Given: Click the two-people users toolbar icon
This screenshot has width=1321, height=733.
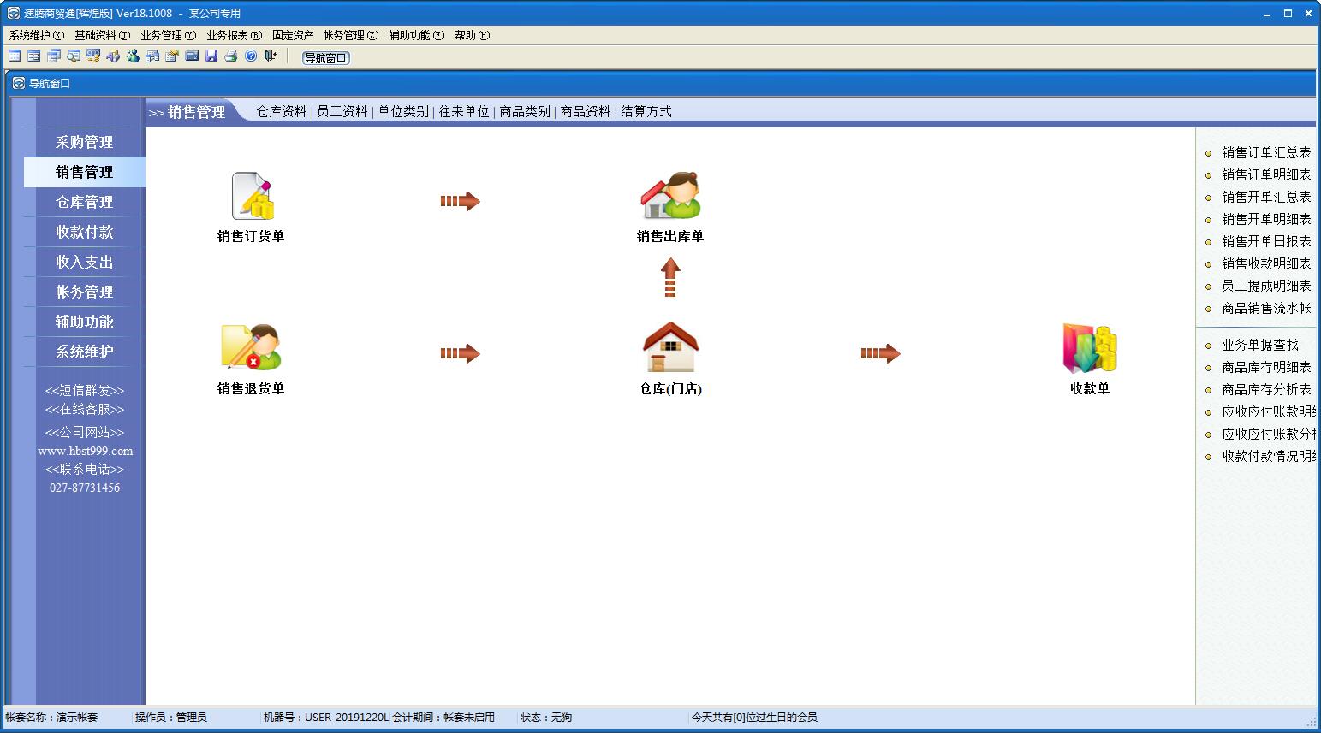Looking at the screenshot, I should pyautogui.click(x=133, y=56).
